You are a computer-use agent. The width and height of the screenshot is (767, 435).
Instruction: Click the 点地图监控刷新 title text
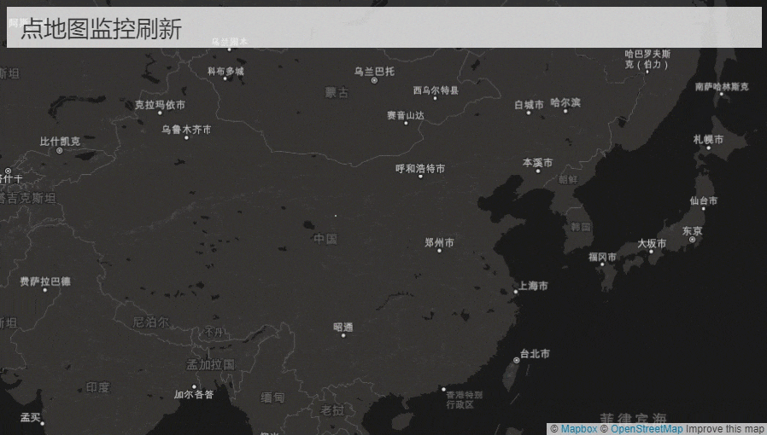[102, 28]
